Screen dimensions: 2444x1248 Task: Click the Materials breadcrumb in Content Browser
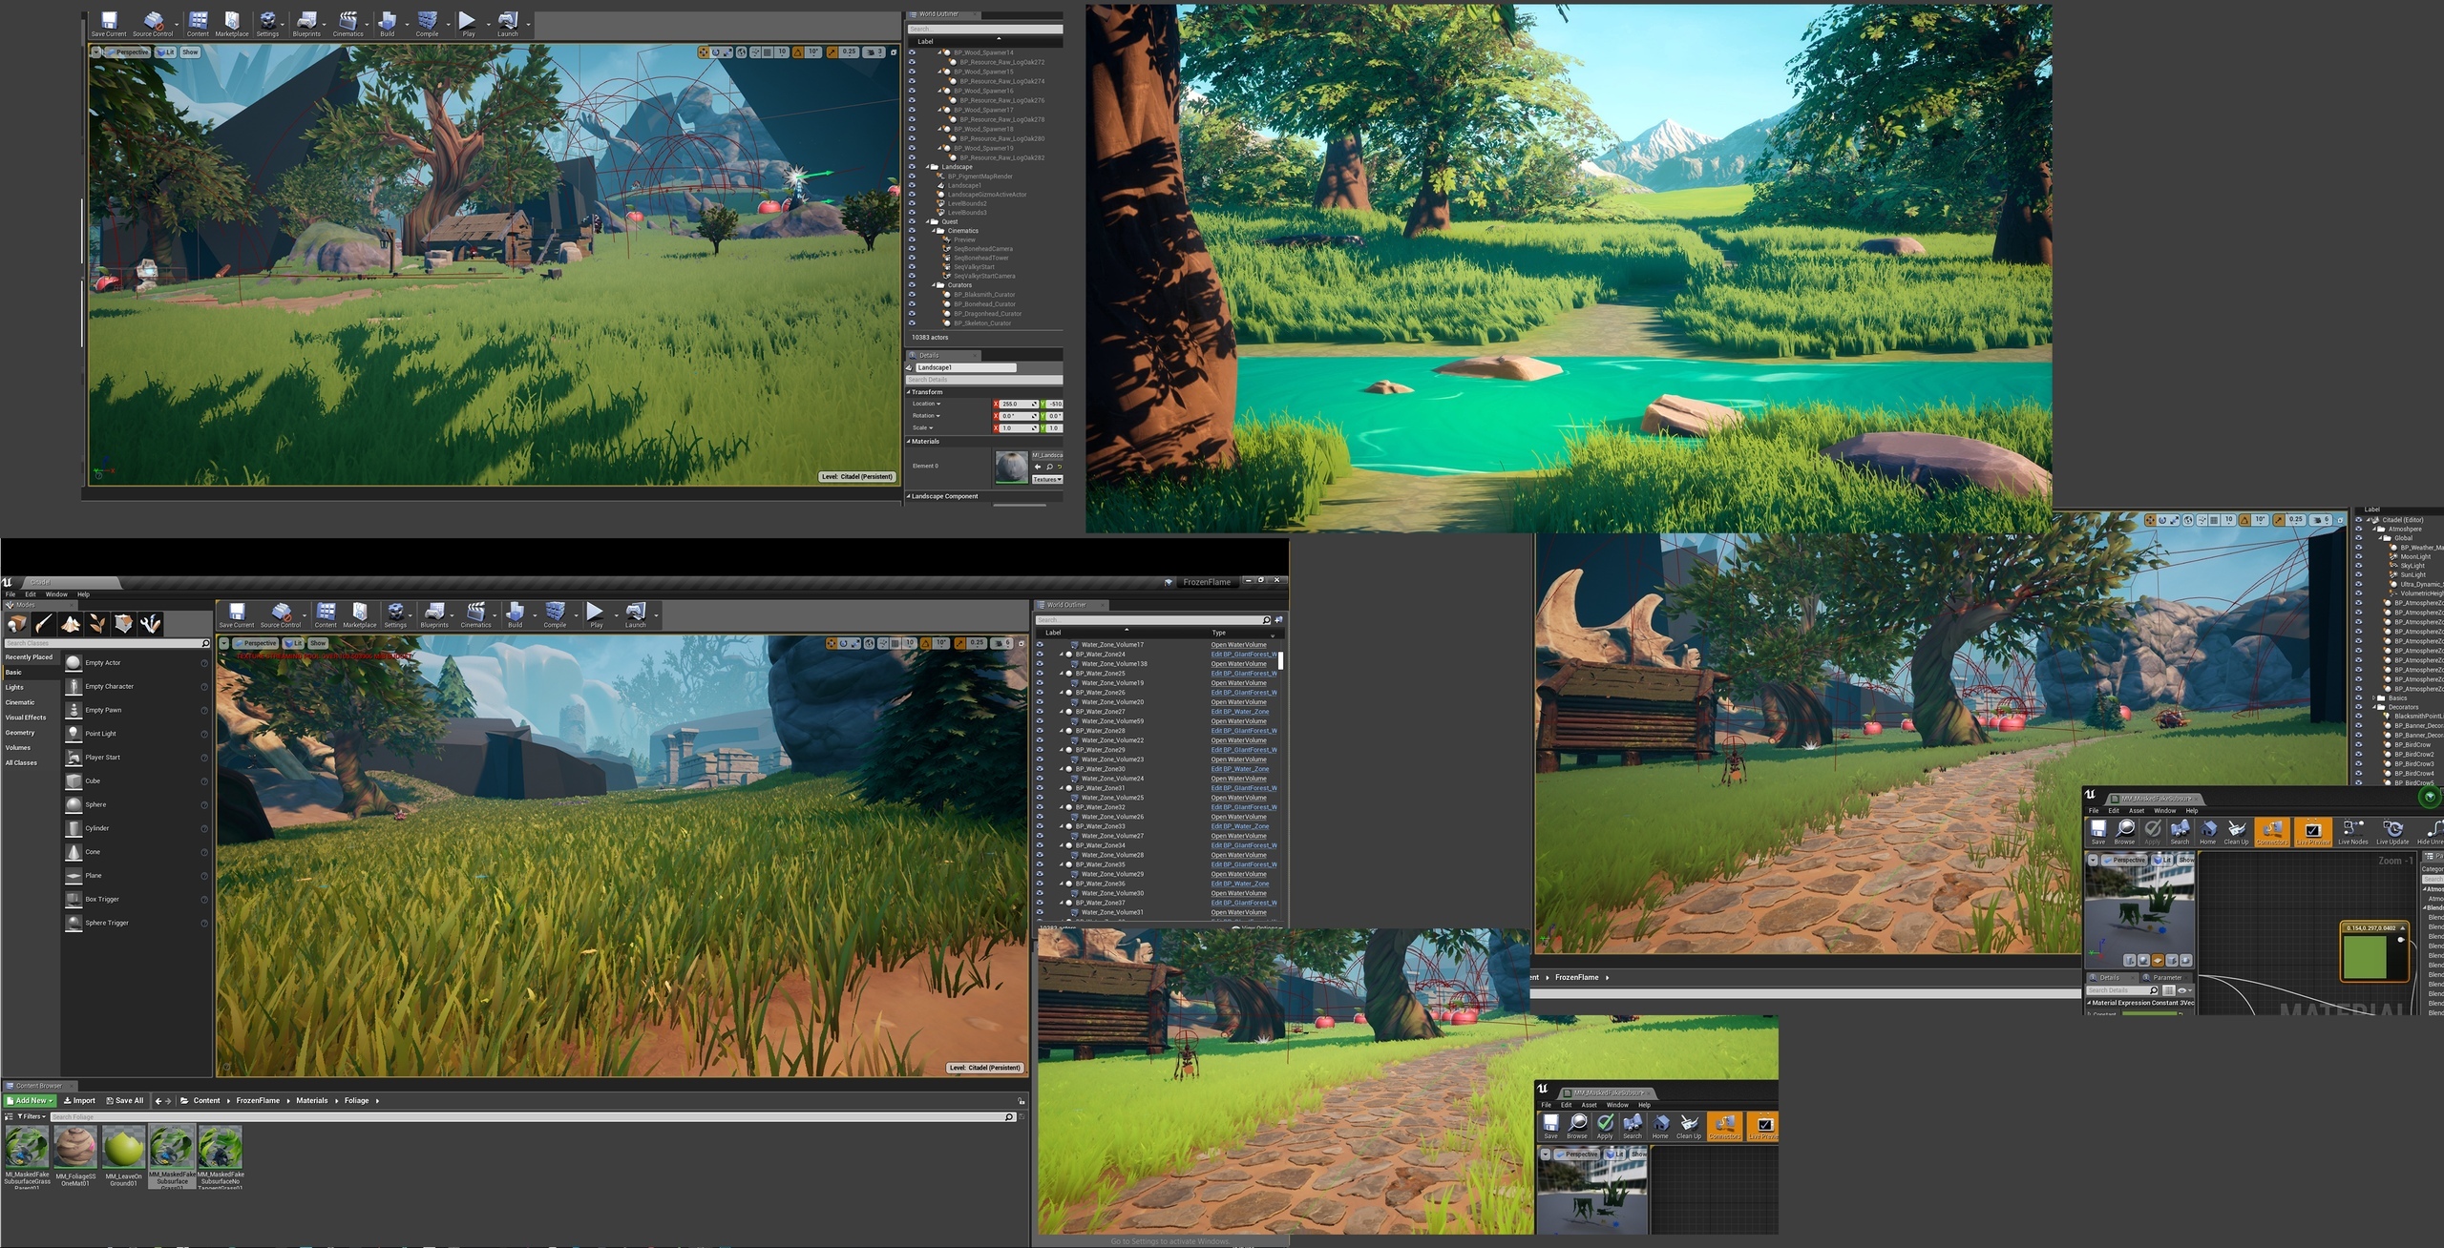312,1100
